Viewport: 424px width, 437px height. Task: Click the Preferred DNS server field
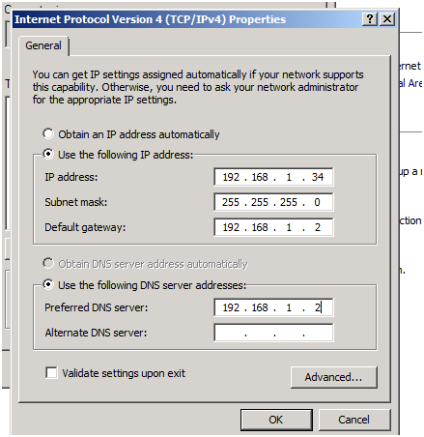click(273, 307)
